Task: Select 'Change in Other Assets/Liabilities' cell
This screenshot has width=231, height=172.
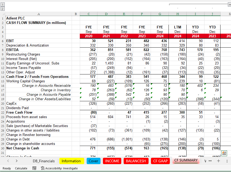Action: (x=39, y=99)
